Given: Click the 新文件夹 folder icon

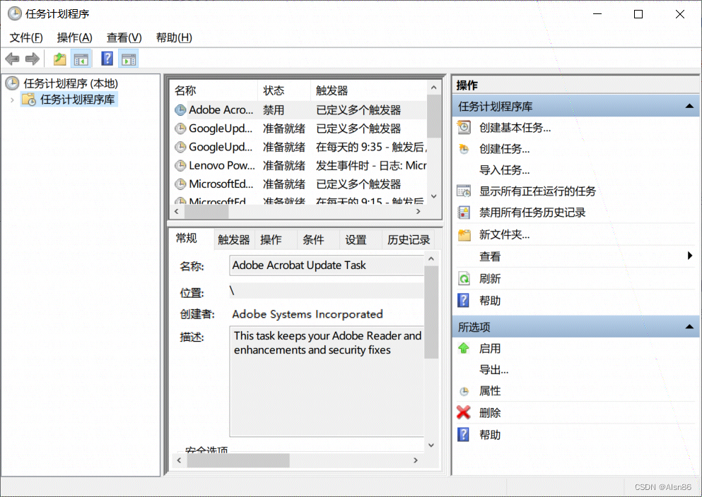Looking at the screenshot, I should point(464,234).
